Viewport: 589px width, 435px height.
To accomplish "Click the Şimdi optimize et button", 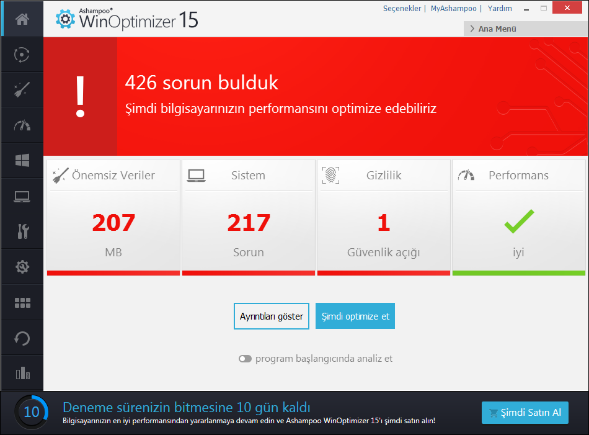I will (355, 316).
